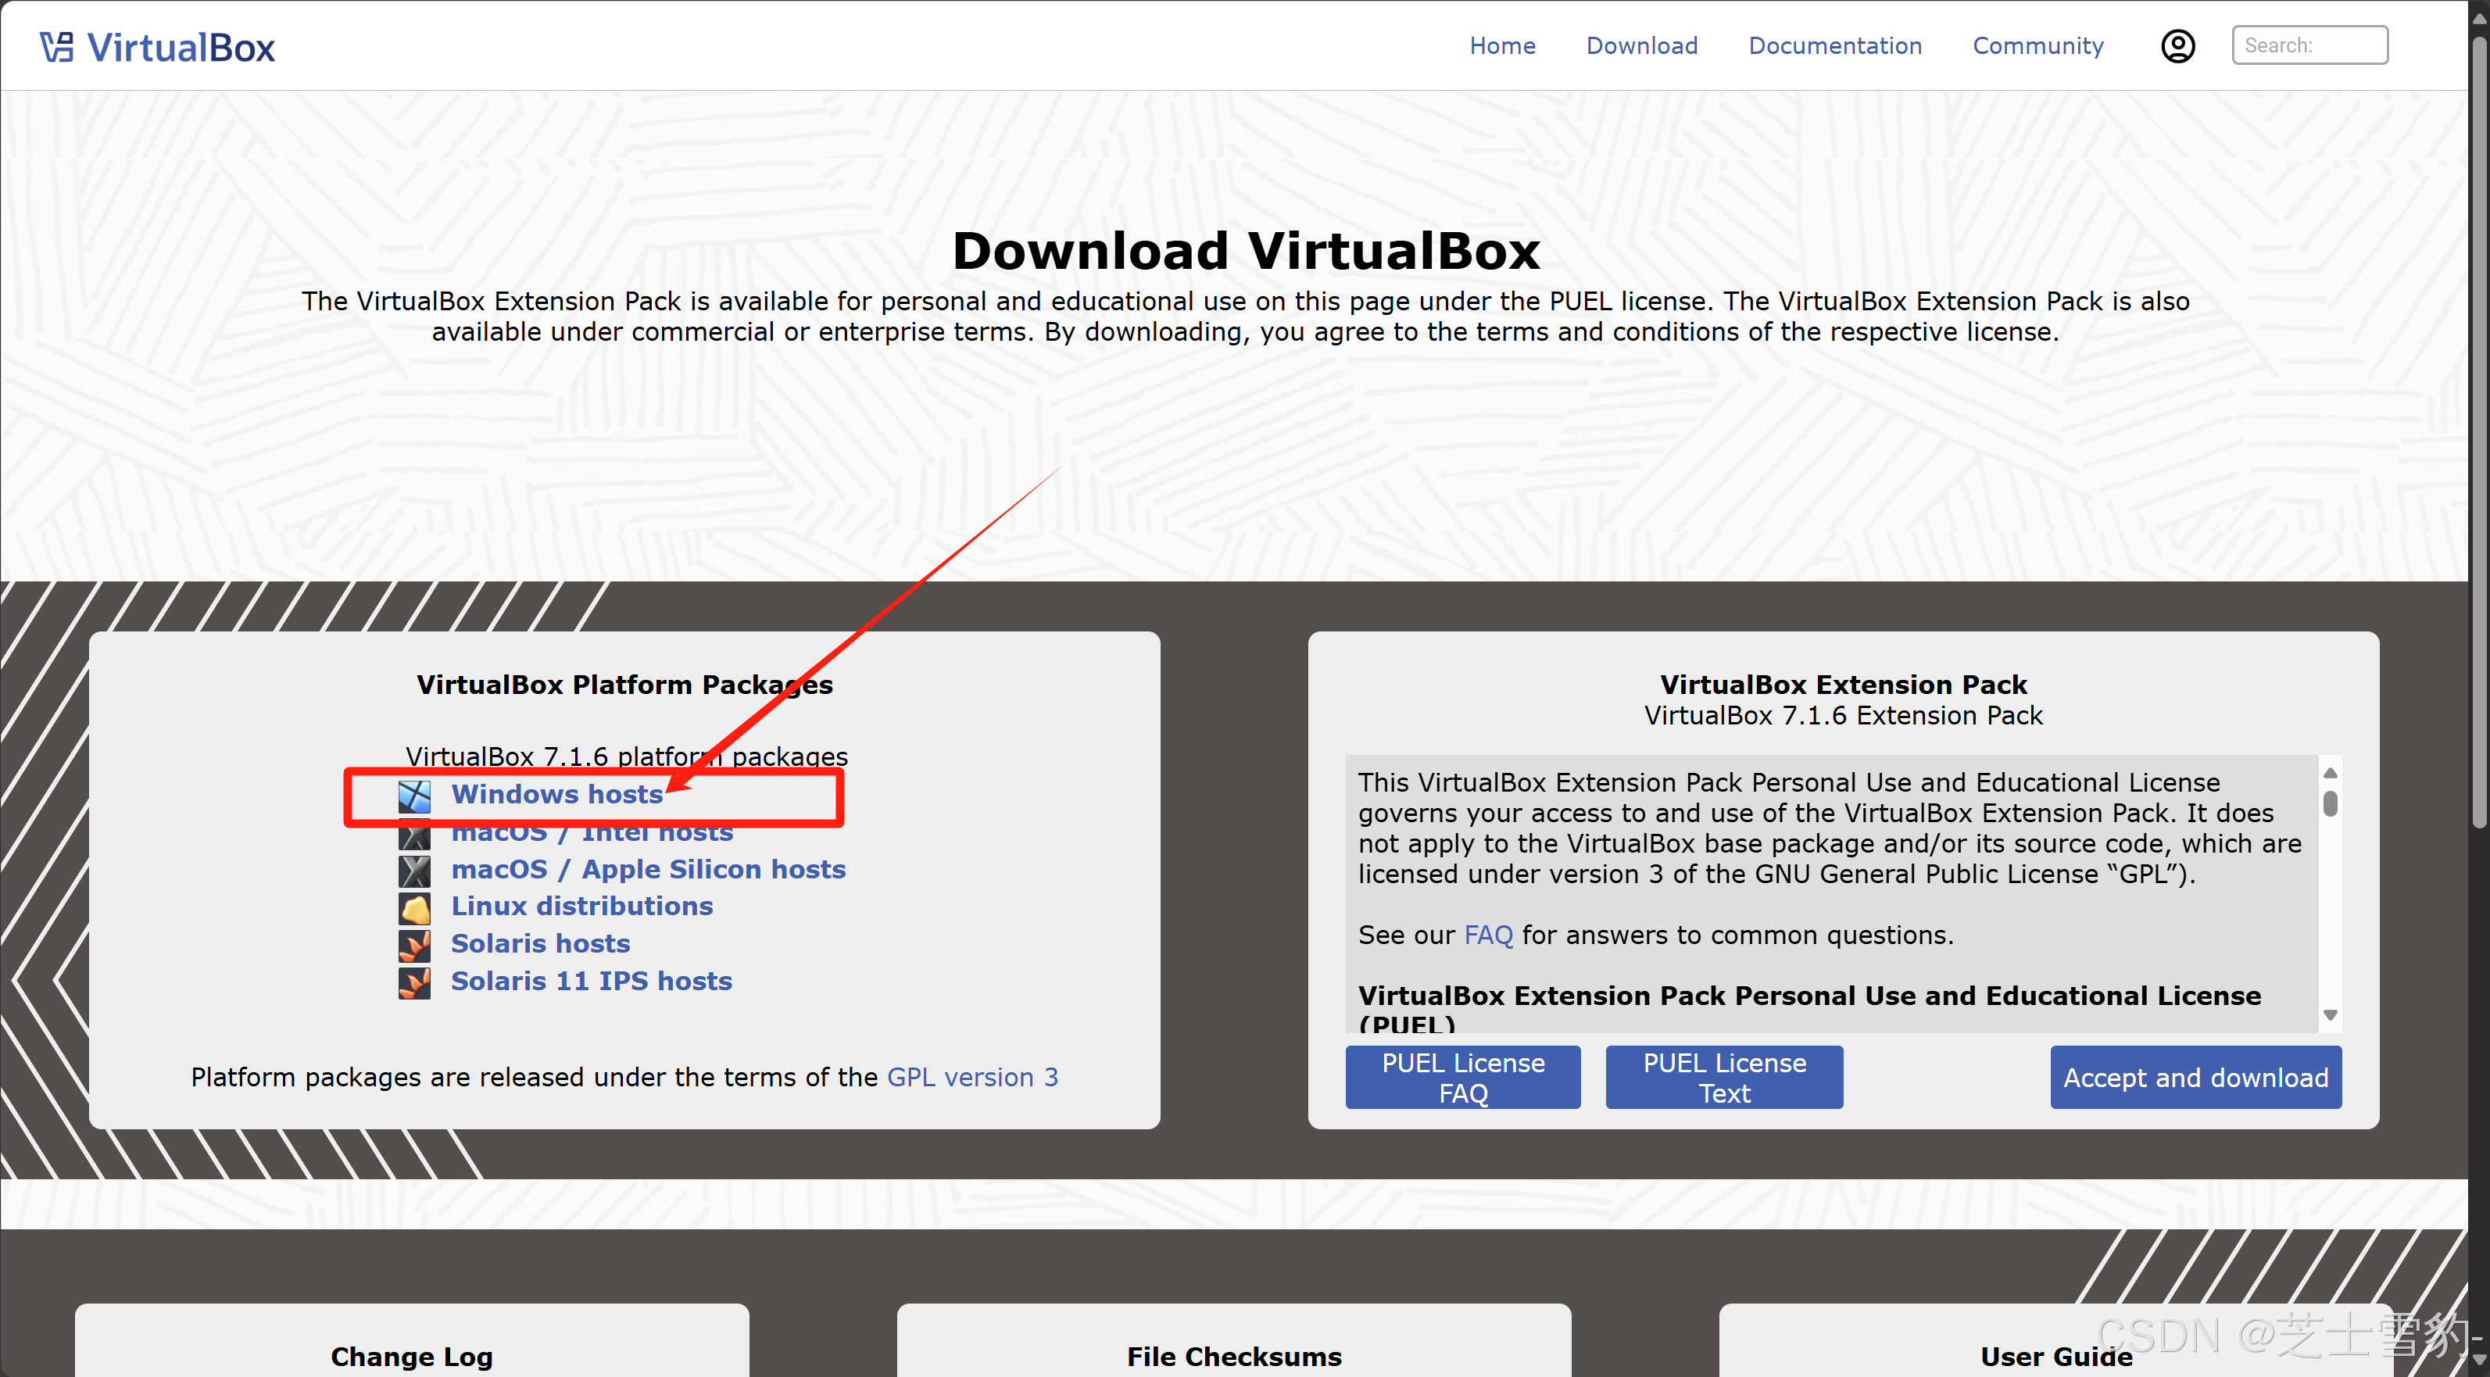Open the Windows hosts download link

tap(556, 794)
